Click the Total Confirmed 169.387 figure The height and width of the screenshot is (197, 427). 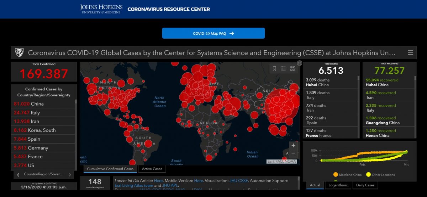[x=44, y=74]
